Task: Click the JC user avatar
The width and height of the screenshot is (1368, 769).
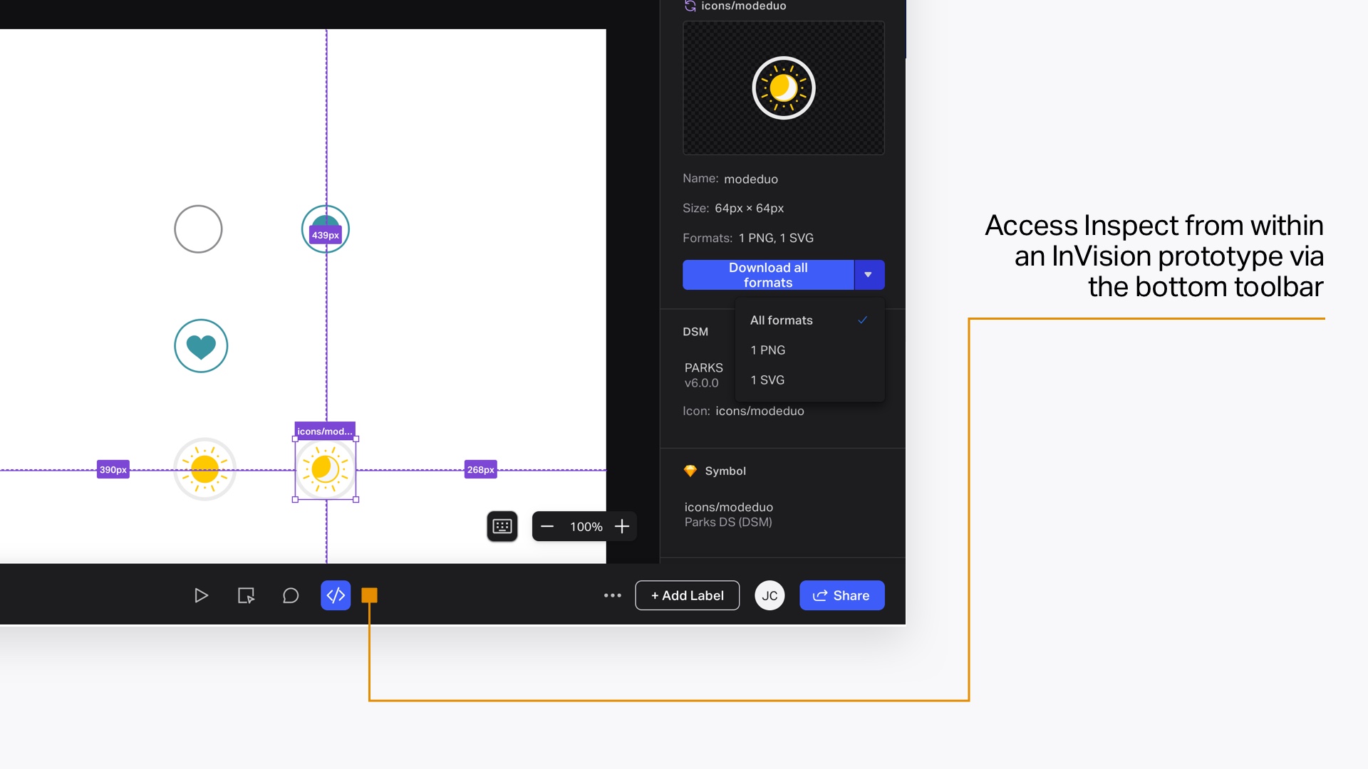Action: 769,595
